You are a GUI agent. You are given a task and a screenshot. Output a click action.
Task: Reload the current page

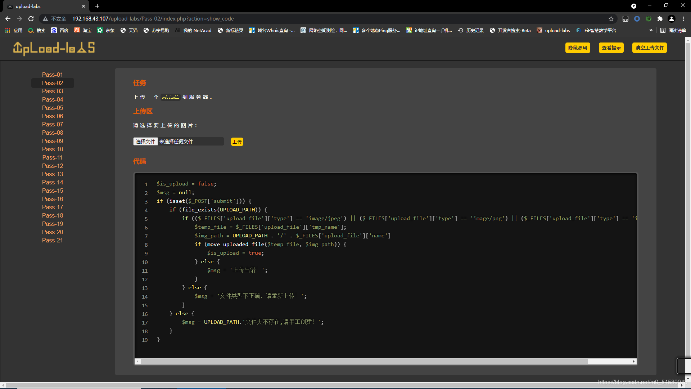click(x=31, y=19)
